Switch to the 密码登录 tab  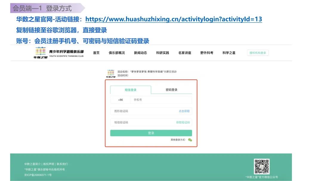(171, 90)
